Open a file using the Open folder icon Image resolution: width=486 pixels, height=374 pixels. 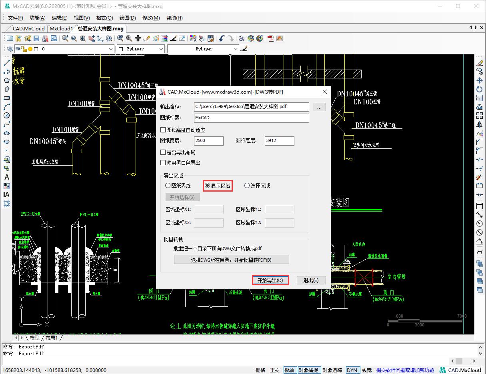click(x=18, y=38)
